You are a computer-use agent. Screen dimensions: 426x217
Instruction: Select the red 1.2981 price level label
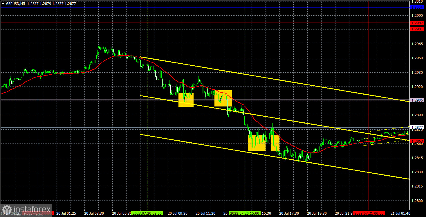[x=418, y=29]
